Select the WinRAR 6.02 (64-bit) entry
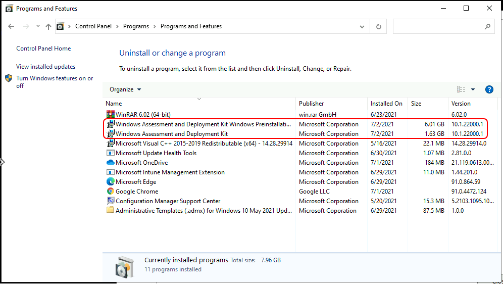This screenshot has height=284, width=503. pyautogui.click(x=143, y=115)
